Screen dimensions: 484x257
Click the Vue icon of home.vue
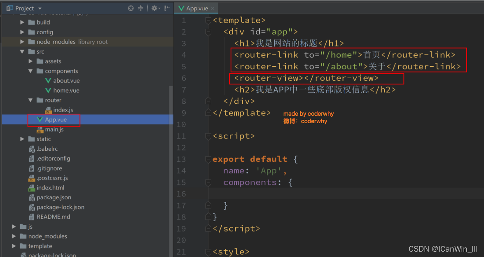click(x=48, y=90)
